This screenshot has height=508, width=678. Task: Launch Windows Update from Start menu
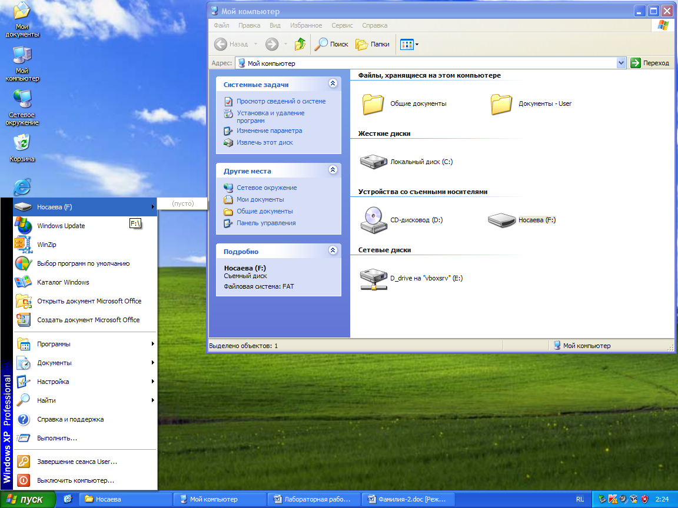(x=85, y=226)
